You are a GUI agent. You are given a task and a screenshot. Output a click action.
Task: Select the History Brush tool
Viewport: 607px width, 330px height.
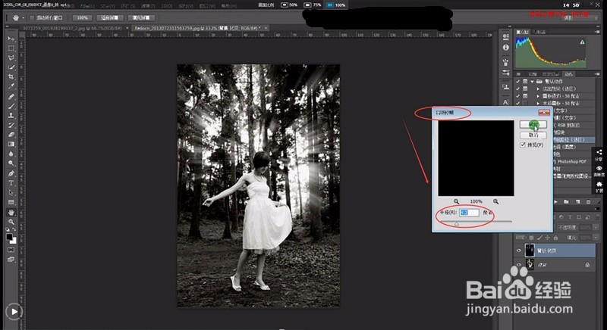pos(11,125)
